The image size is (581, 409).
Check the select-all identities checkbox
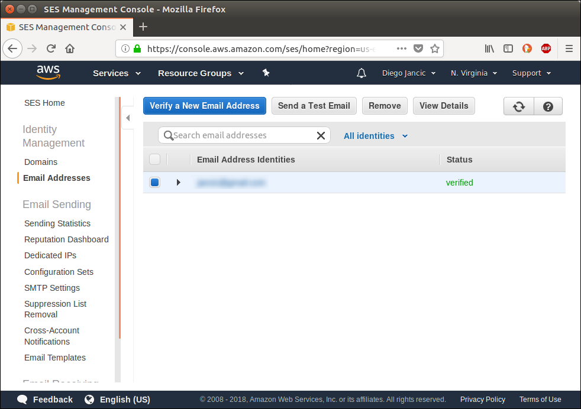click(153, 159)
